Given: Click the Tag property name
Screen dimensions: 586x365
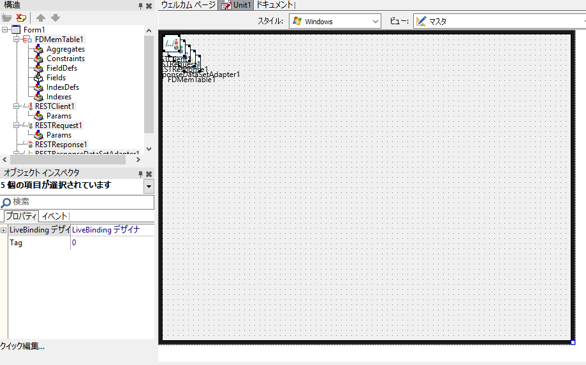Looking at the screenshot, I should 16,243.
